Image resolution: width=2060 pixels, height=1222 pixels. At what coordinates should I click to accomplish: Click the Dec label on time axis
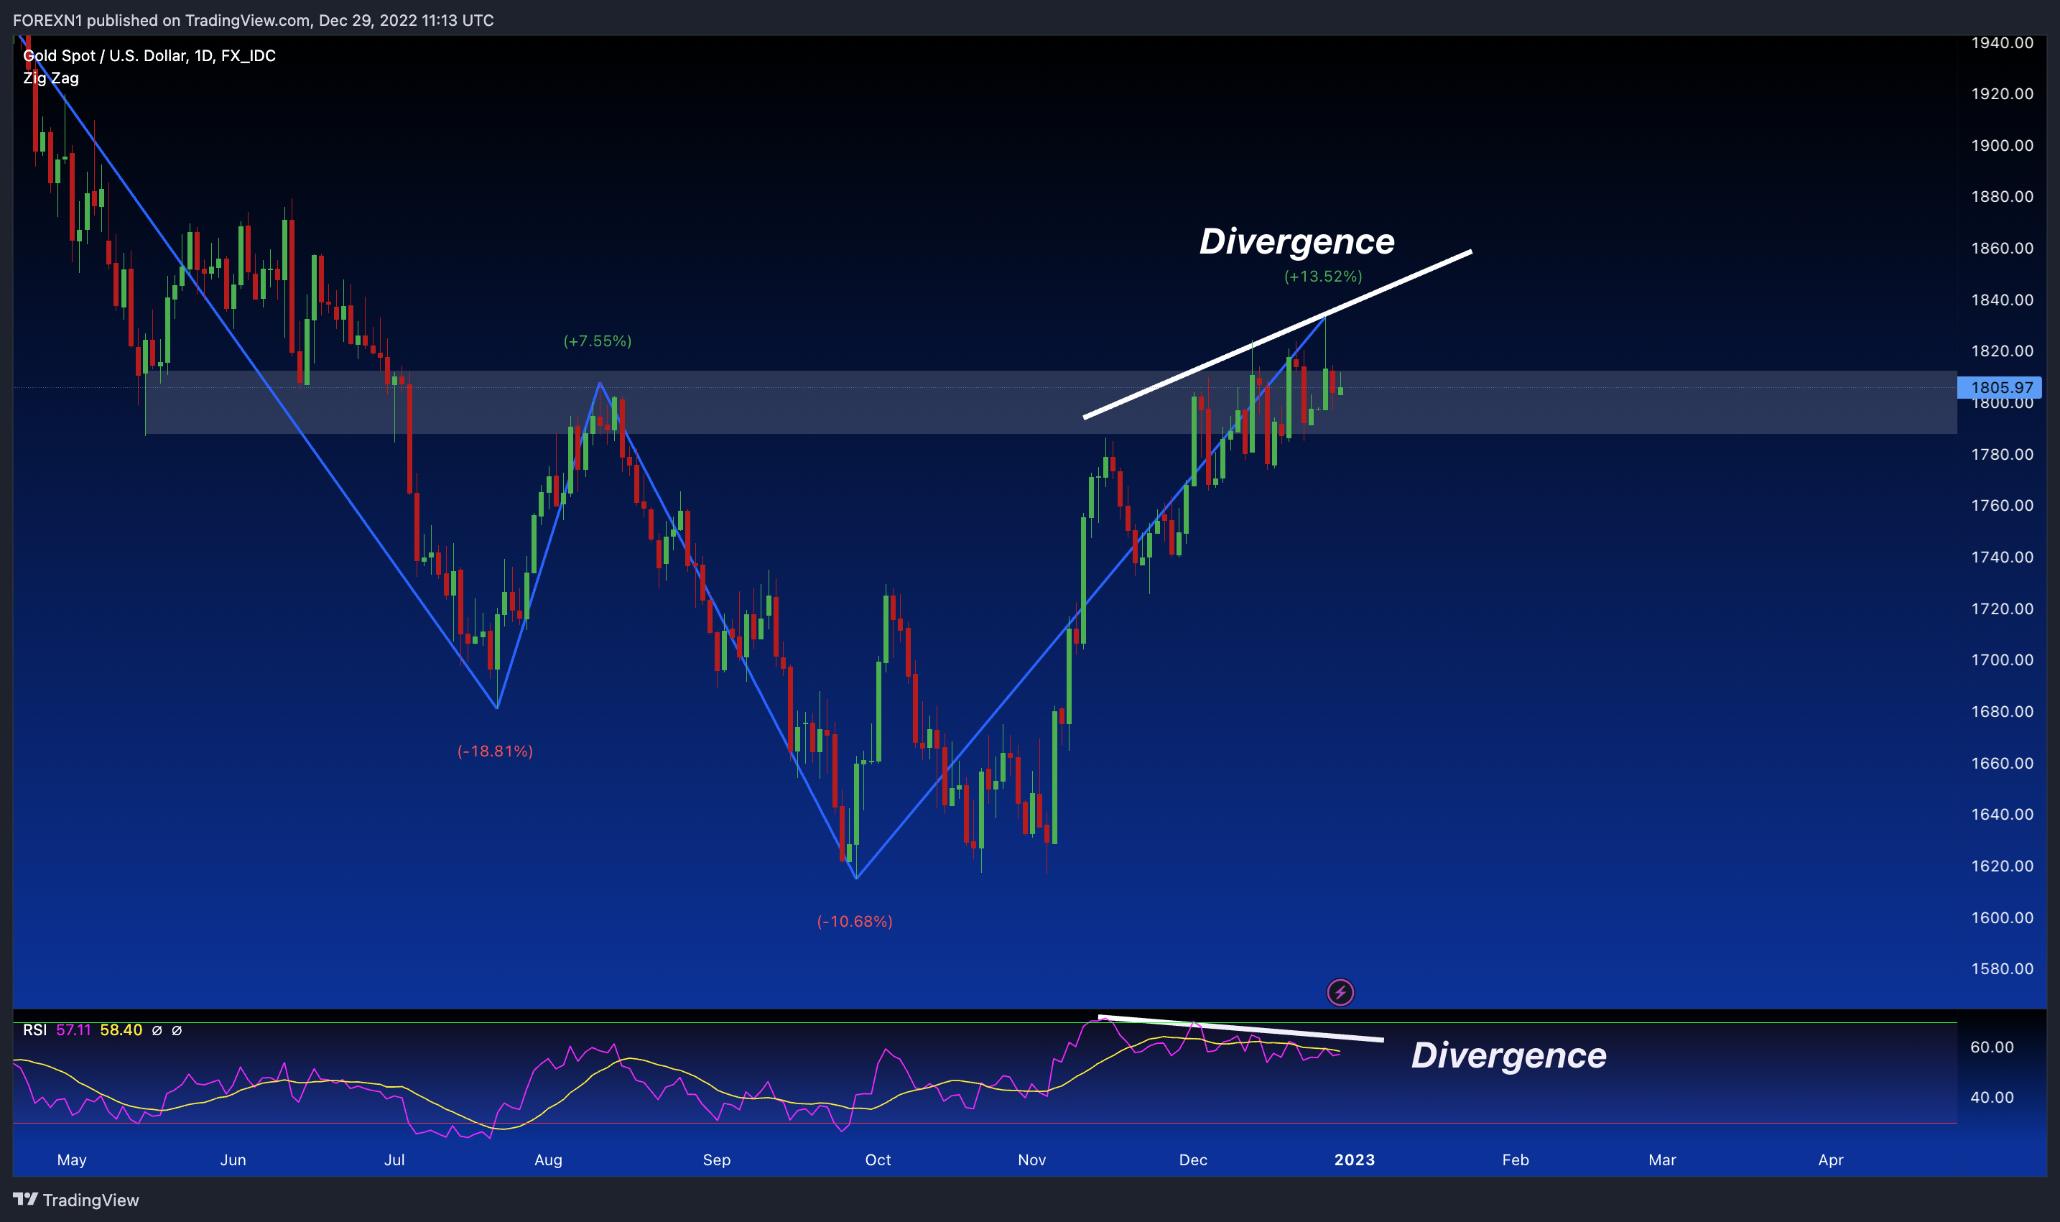coord(1193,1159)
